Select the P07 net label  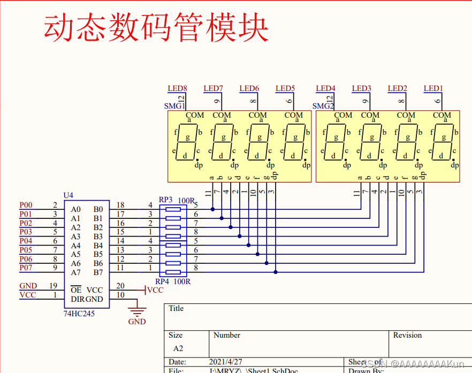[x=26, y=268]
